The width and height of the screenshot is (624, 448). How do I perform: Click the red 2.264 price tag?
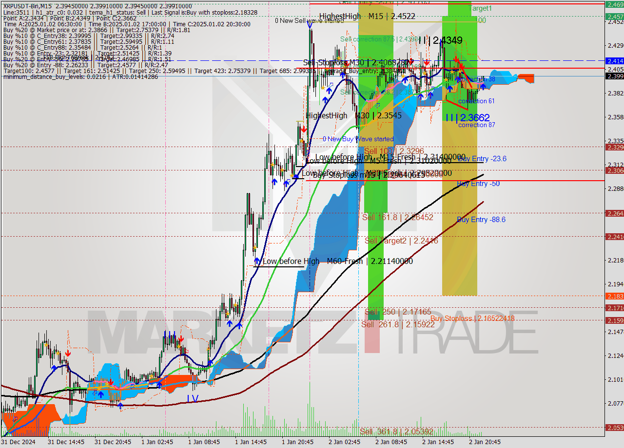[x=614, y=213]
